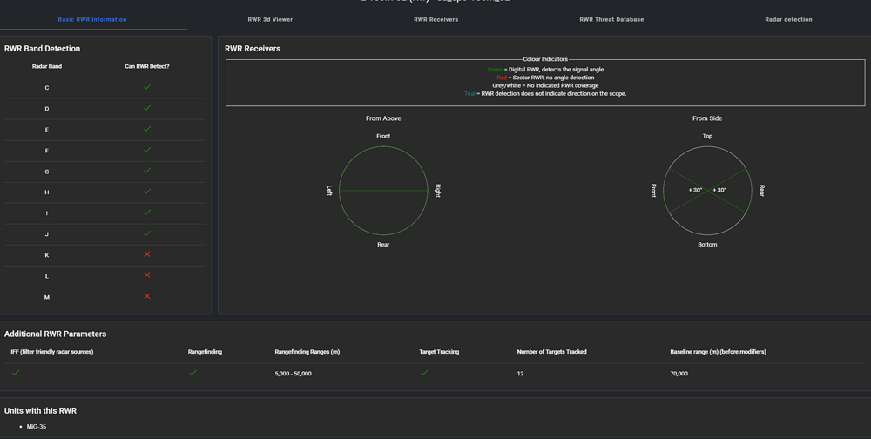Image resolution: width=871 pixels, height=439 pixels.
Task: Click the IFF filter friendly radar header
Action: [x=52, y=352]
